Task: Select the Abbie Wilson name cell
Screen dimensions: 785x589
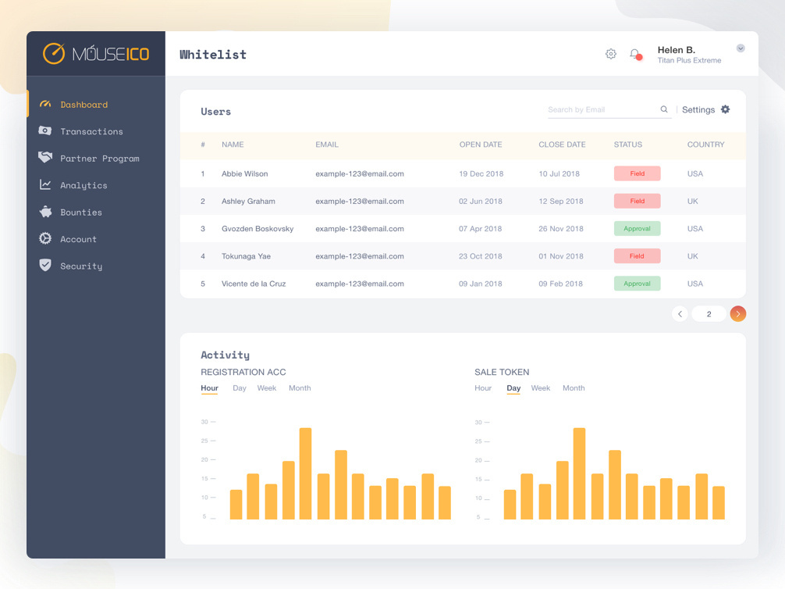Action: (245, 174)
